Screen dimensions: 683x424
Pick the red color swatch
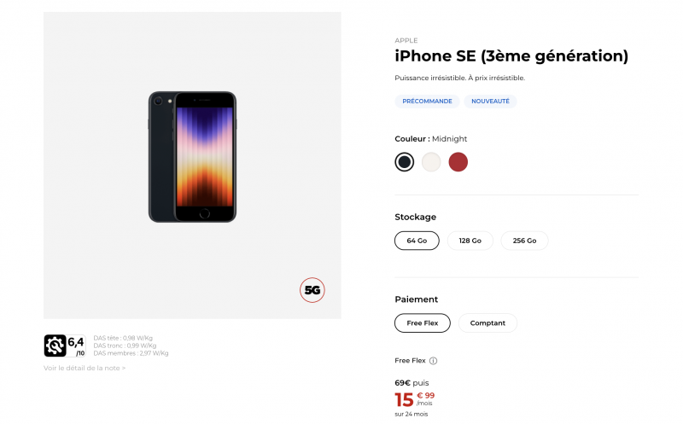coord(458,161)
